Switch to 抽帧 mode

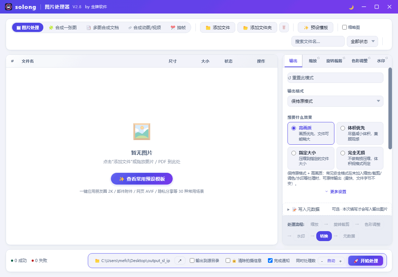pos(178,27)
